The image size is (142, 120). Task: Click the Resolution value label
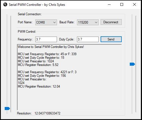pyautogui.click(x=48, y=113)
